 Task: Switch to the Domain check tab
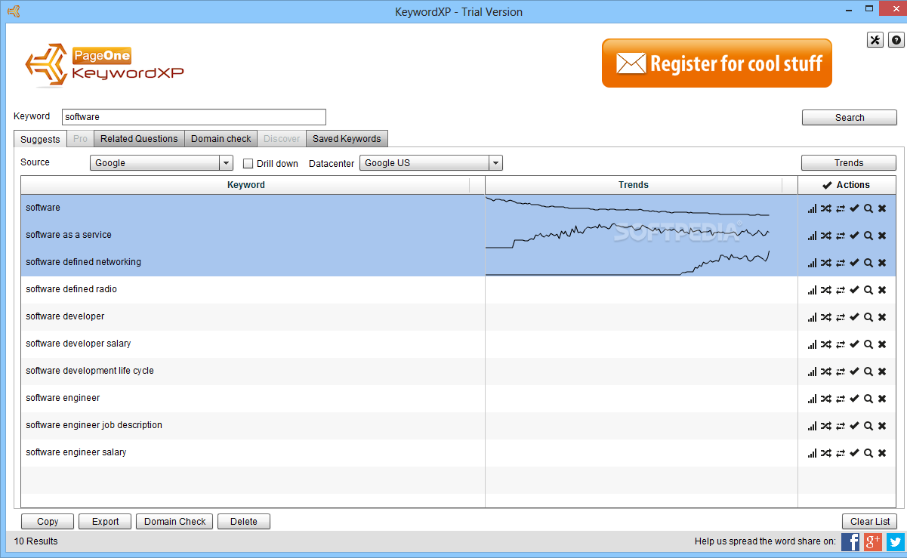point(221,139)
